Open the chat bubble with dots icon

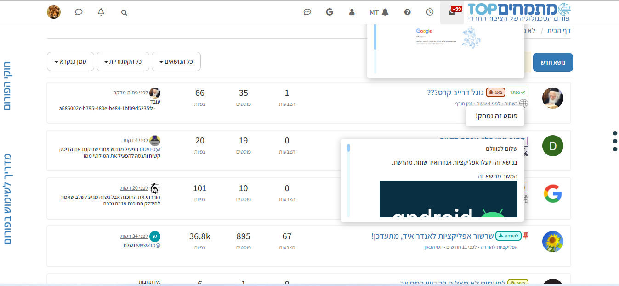tap(307, 12)
